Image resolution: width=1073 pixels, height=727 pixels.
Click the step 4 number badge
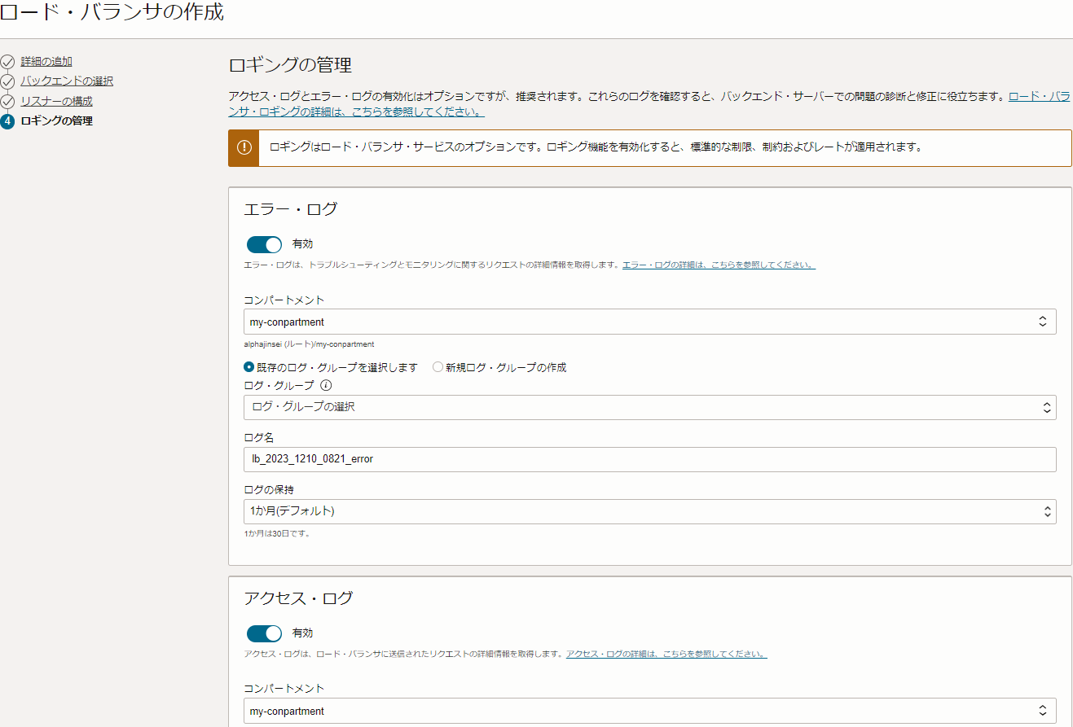(x=7, y=121)
